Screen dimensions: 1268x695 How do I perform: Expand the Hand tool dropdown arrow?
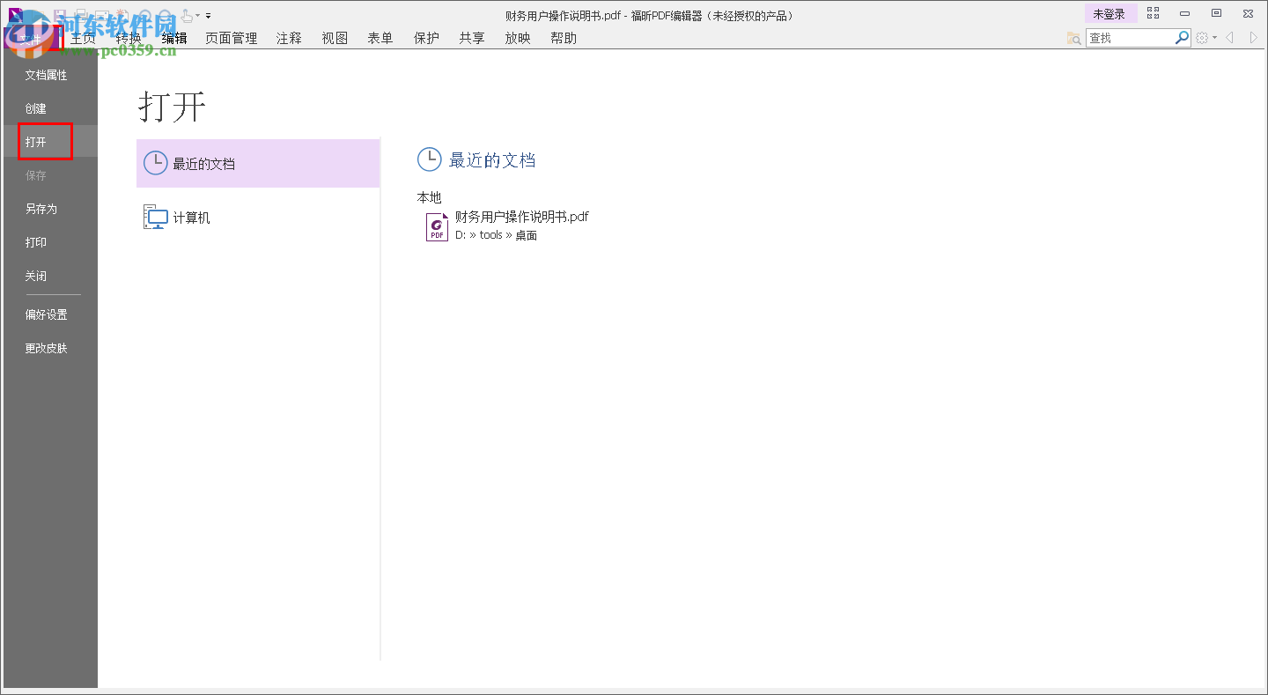tap(197, 15)
